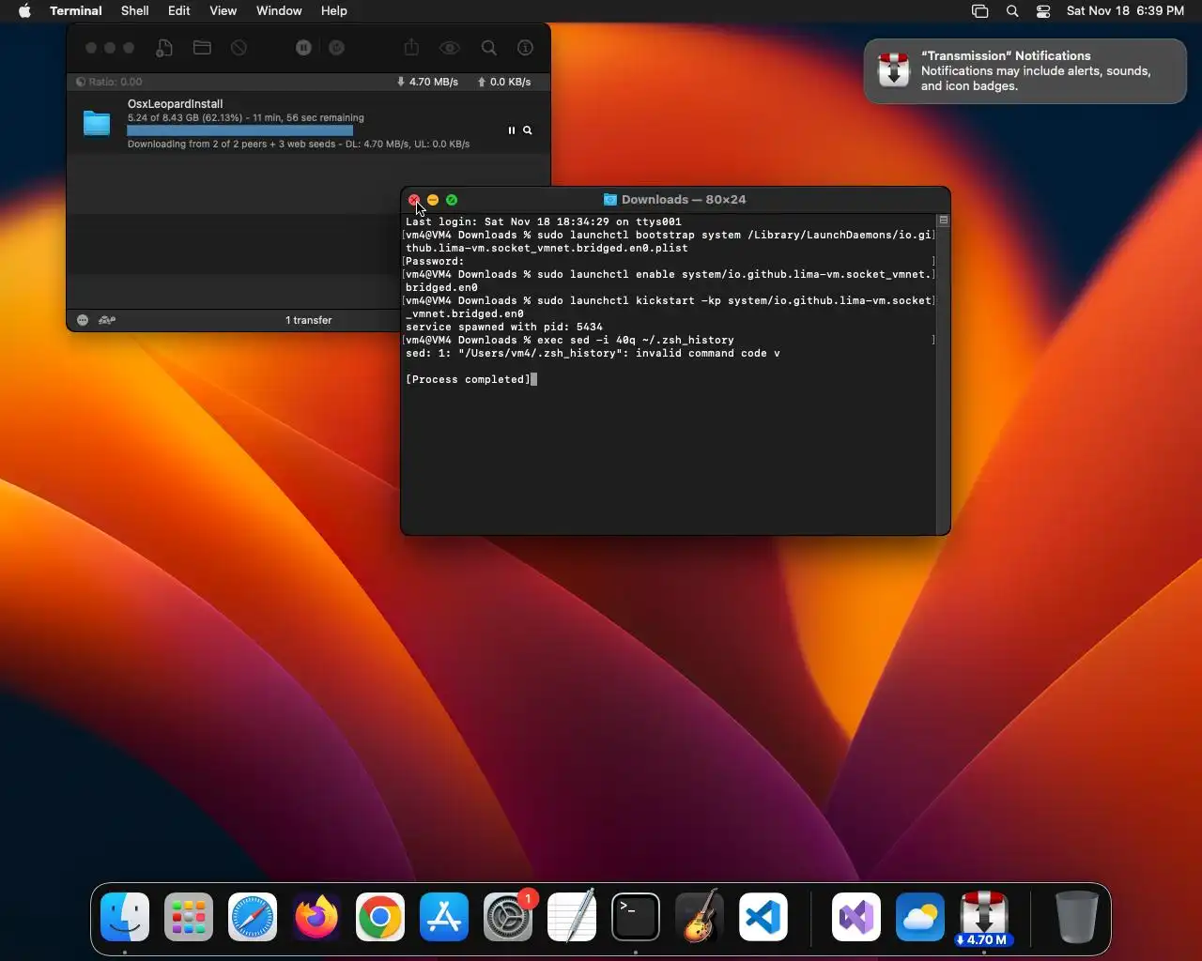Click the 0.0 KB/s upload speed indicator
This screenshot has height=961, width=1202.
click(504, 82)
